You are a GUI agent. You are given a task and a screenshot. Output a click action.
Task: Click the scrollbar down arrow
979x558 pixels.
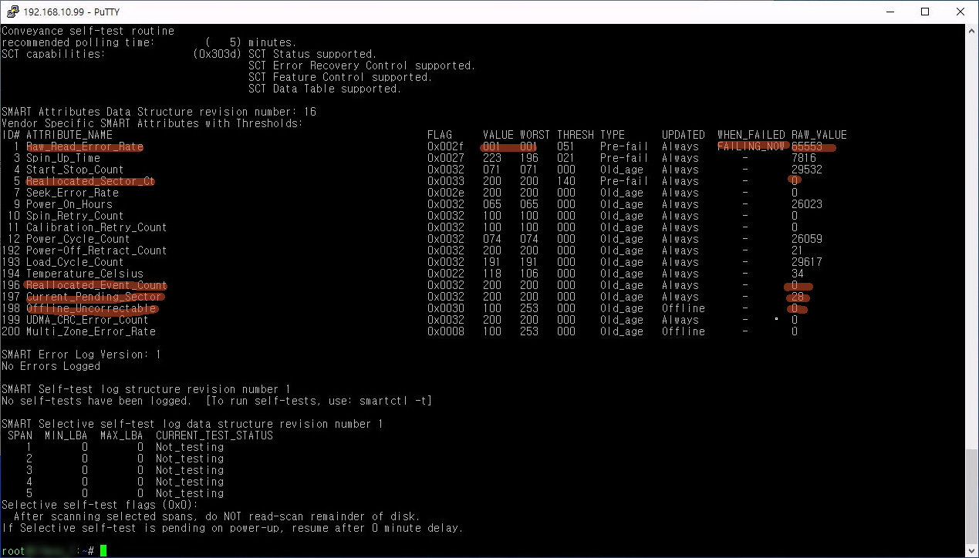point(971,551)
